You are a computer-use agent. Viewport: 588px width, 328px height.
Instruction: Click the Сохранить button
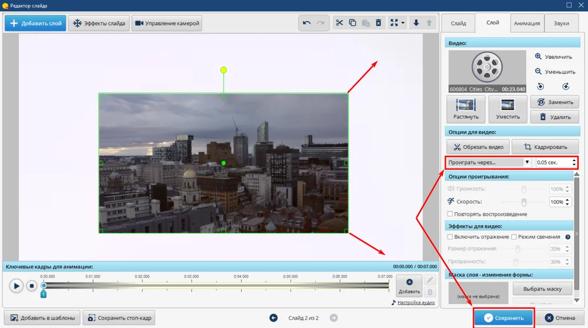[x=504, y=318]
